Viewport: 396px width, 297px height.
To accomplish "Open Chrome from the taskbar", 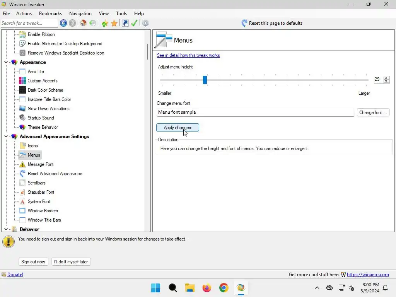I will 224,288.
